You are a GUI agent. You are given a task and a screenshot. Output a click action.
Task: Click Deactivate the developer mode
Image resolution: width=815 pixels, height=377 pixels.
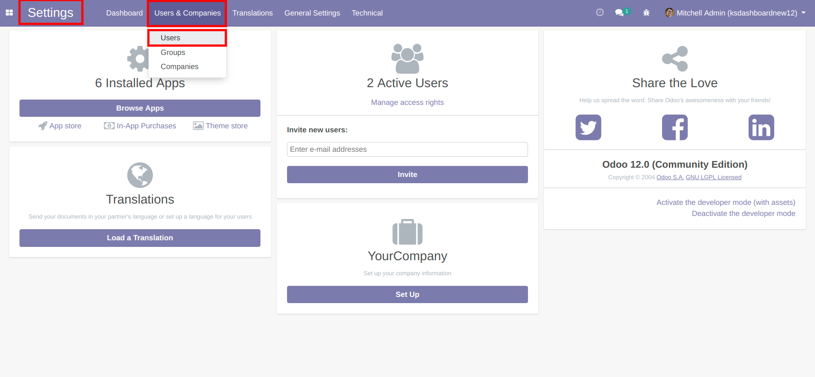pos(743,213)
